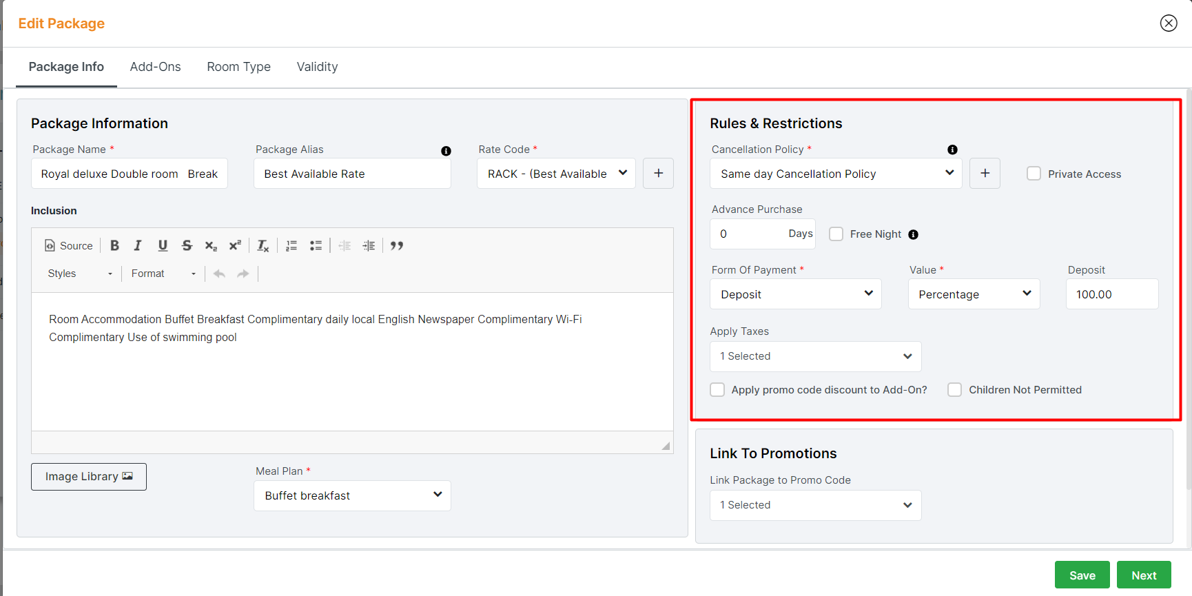This screenshot has width=1192, height=596.
Task: Open the Image Library
Action: coord(89,477)
